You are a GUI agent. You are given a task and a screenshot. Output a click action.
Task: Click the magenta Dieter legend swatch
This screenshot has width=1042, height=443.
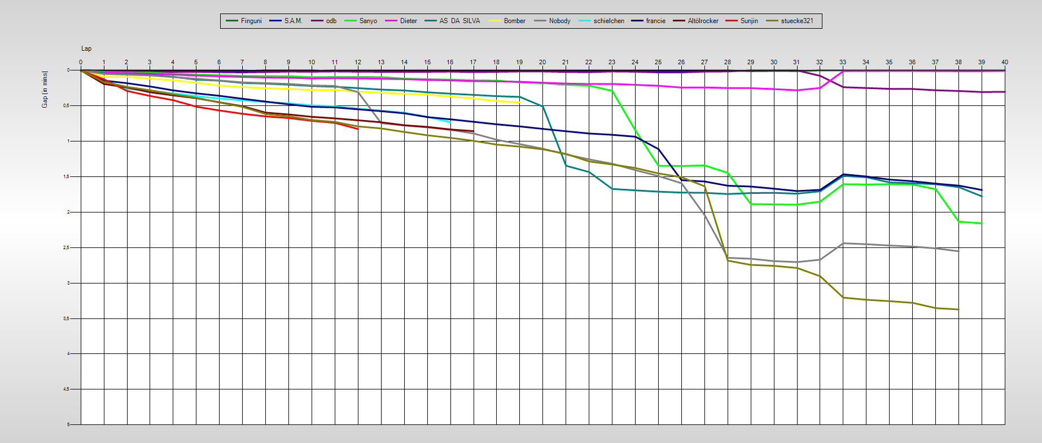pyautogui.click(x=391, y=21)
